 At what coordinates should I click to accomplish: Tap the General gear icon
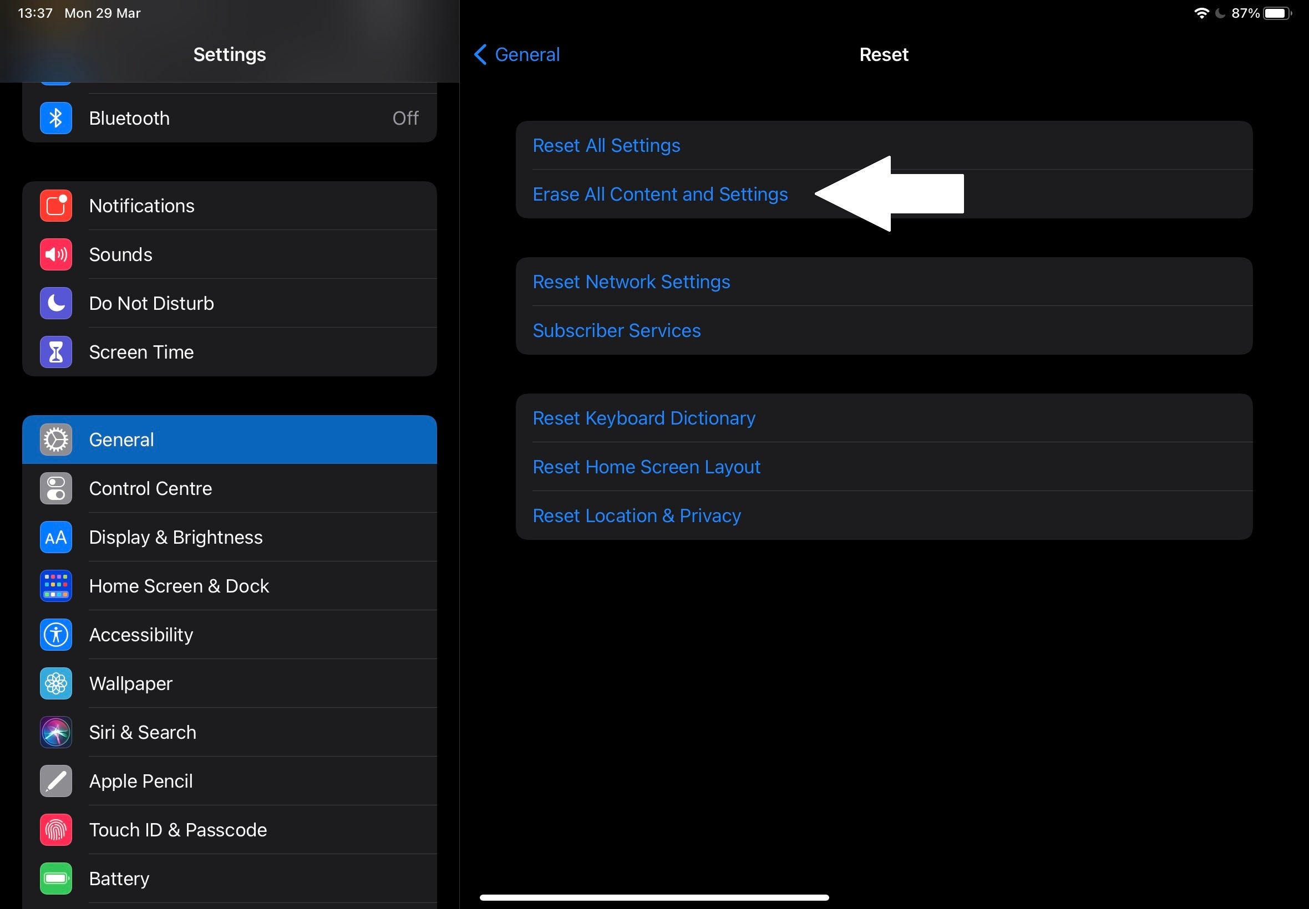[56, 440]
